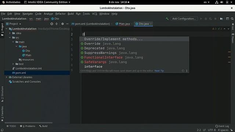Open the Favorites tool window
The height and width of the screenshot is (132, 235).
(2, 114)
